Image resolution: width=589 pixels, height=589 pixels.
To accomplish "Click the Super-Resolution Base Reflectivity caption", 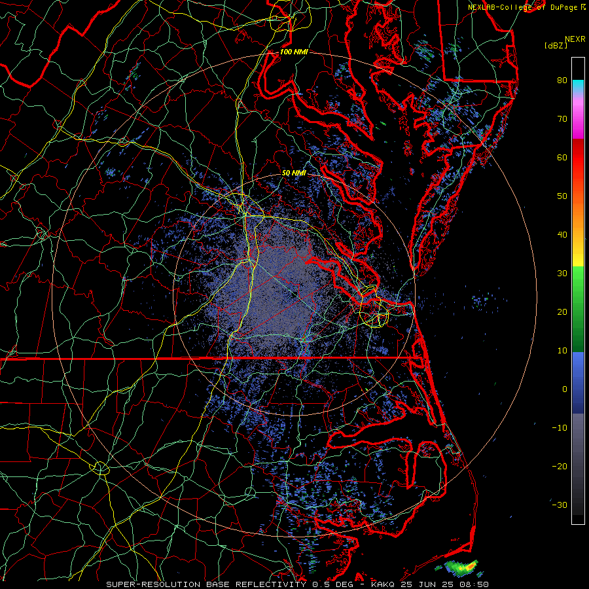I will (x=206, y=584).
